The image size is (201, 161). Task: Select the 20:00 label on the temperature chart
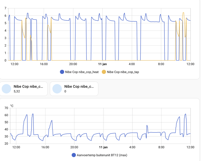coord(74,147)
